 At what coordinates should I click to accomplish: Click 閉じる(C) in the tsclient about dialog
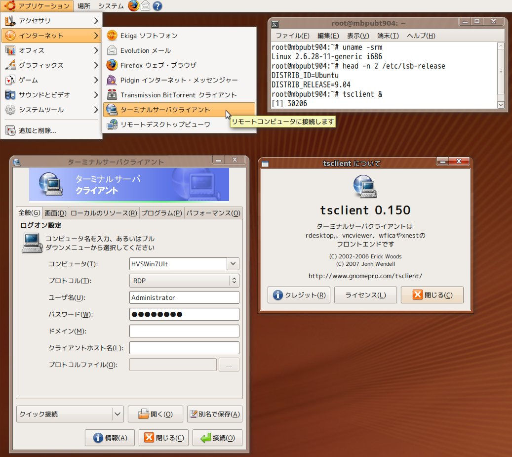click(433, 295)
